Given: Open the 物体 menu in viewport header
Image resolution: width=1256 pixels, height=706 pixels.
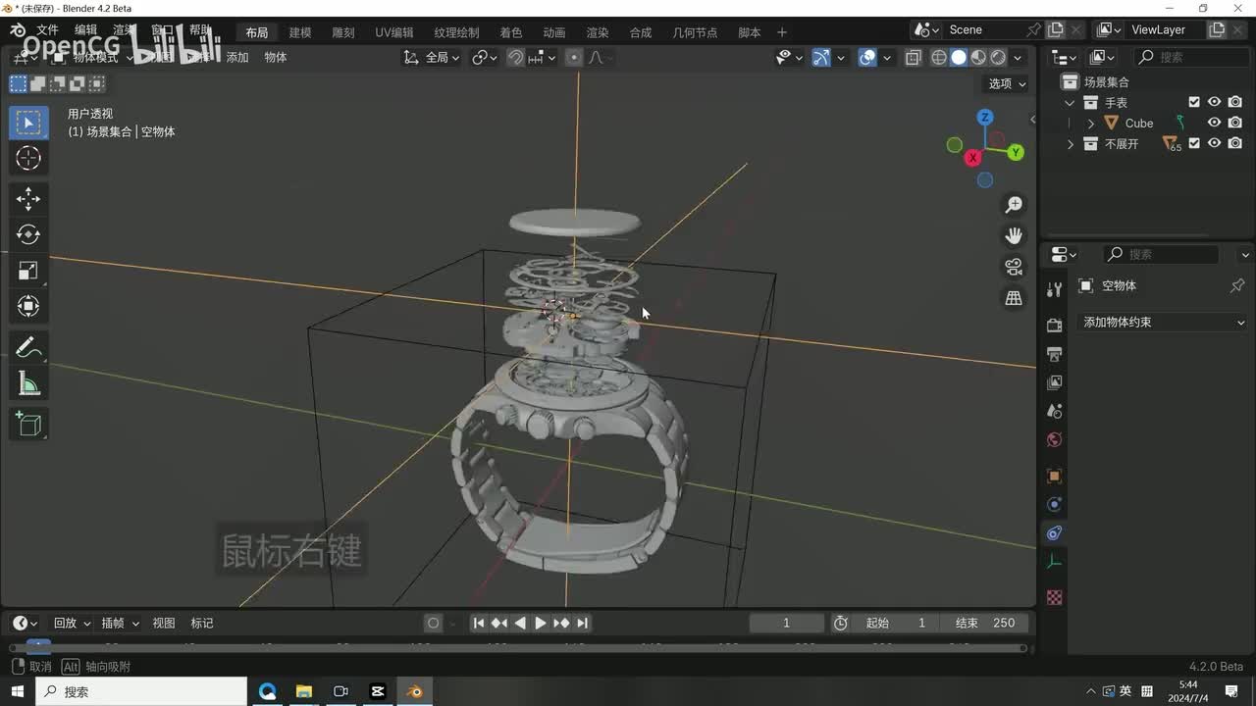Looking at the screenshot, I should click(x=276, y=58).
